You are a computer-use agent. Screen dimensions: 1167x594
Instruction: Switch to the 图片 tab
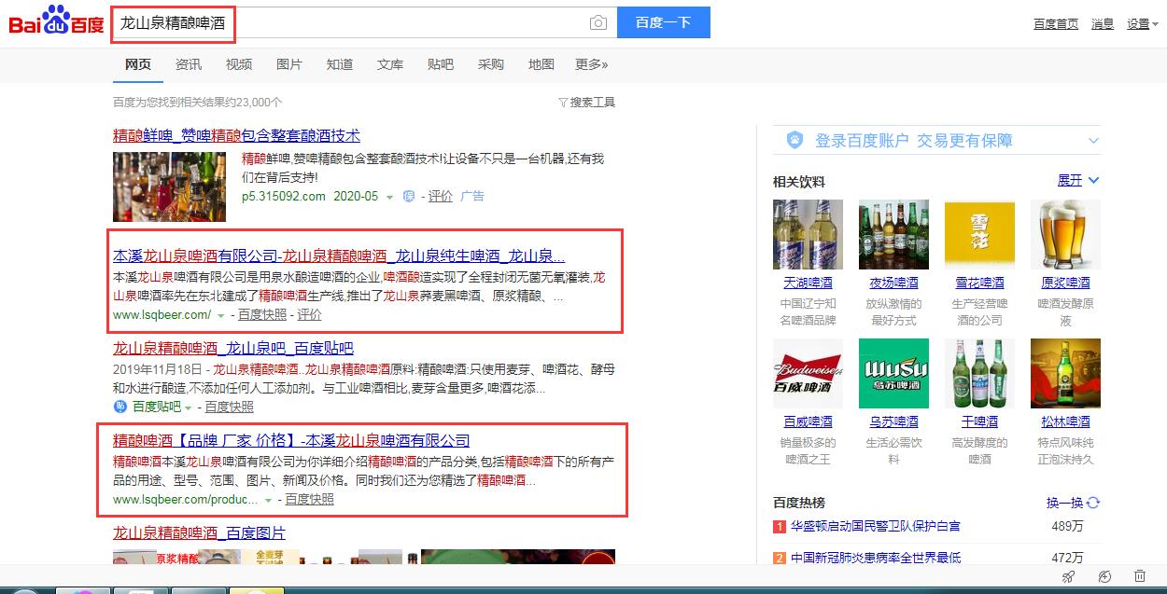(289, 64)
